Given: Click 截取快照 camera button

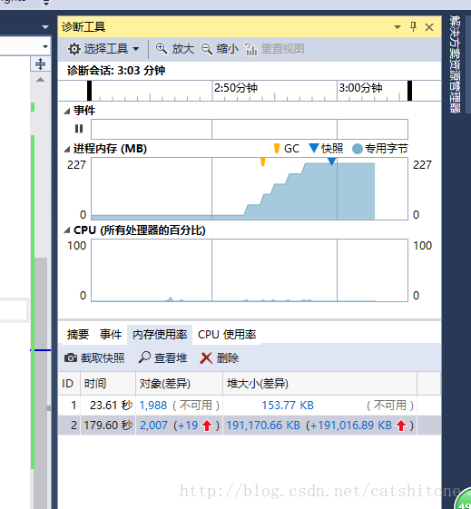Looking at the screenshot, I should [94, 358].
